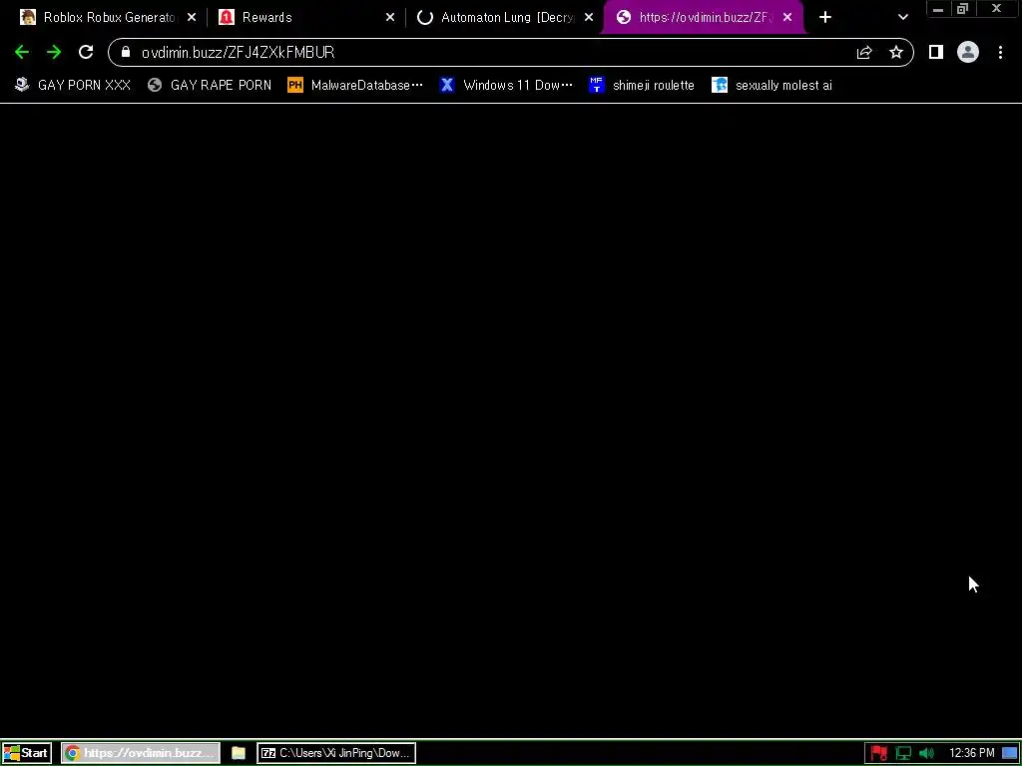Select the Chrome ovdimin.buzz taskbar button
This screenshot has height=766, width=1022.
point(141,753)
